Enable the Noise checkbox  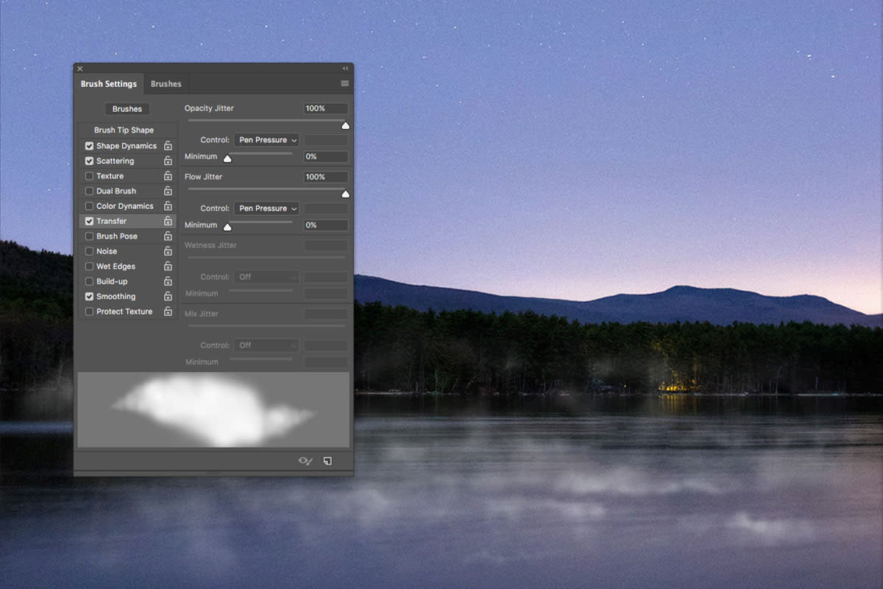coord(89,251)
